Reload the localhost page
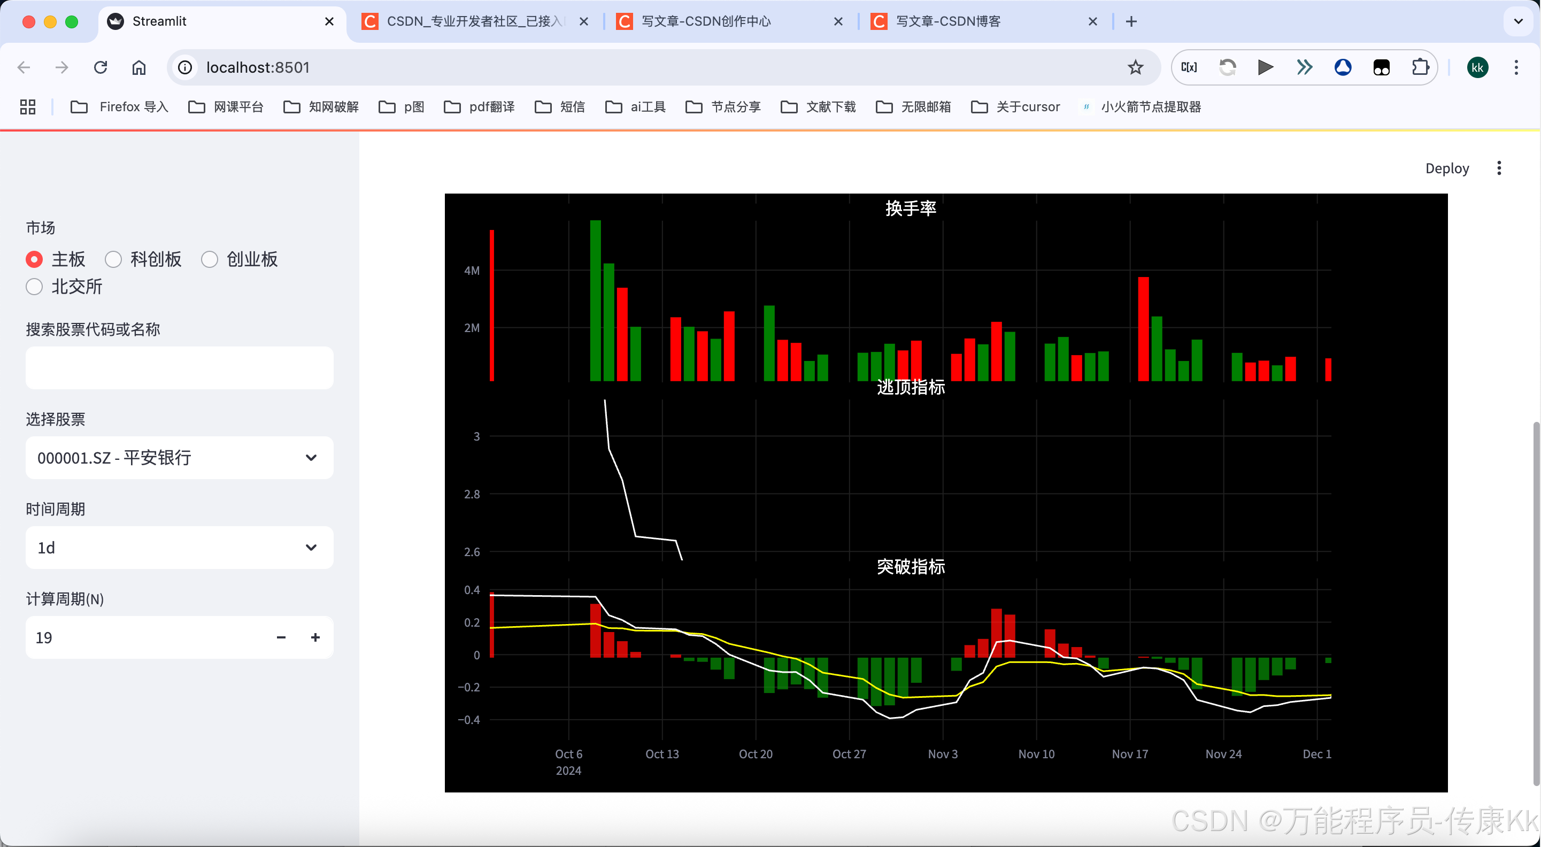 point(101,67)
